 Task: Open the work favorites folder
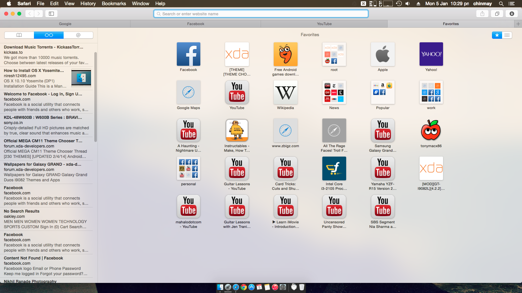pyautogui.click(x=431, y=92)
